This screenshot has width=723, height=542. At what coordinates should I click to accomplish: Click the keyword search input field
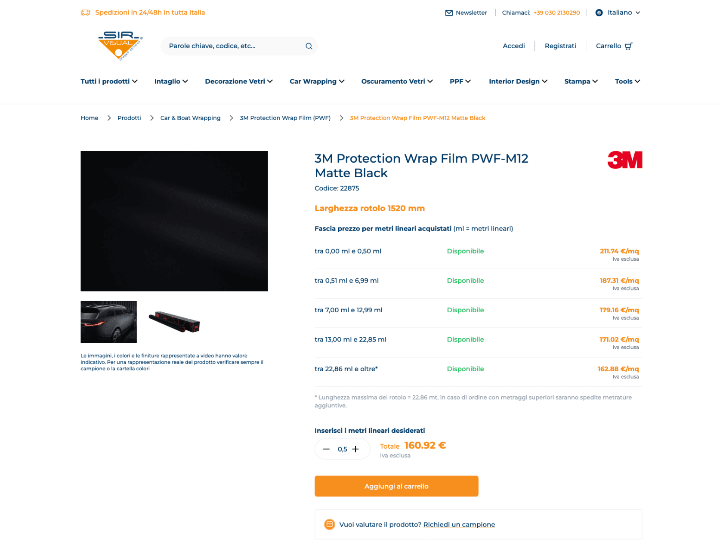pos(235,46)
